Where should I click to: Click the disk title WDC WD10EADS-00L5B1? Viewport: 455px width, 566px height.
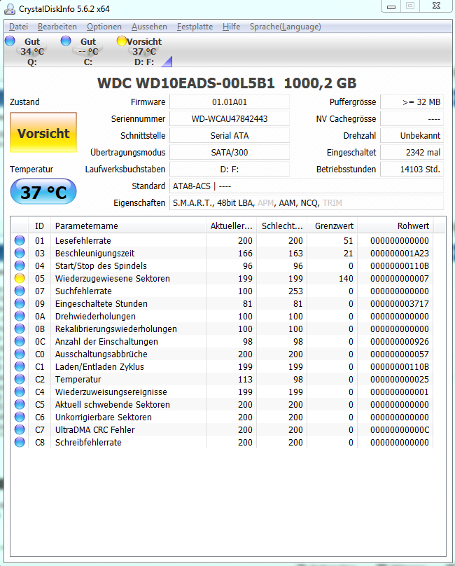[186, 83]
